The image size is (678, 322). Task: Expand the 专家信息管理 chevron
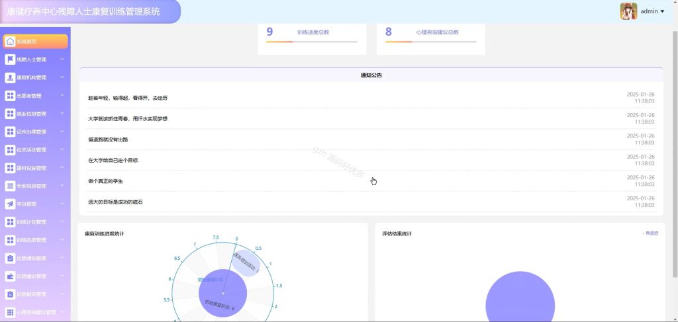pyautogui.click(x=62, y=186)
